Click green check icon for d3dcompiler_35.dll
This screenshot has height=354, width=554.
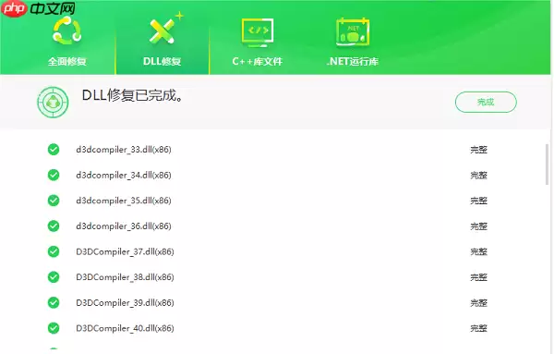click(54, 201)
